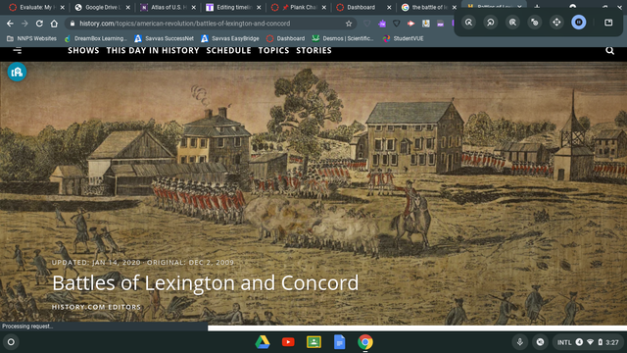The image size is (627, 353).
Task: Click the third magnifier tool in floating toolbar
Action: (x=512, y=23)
